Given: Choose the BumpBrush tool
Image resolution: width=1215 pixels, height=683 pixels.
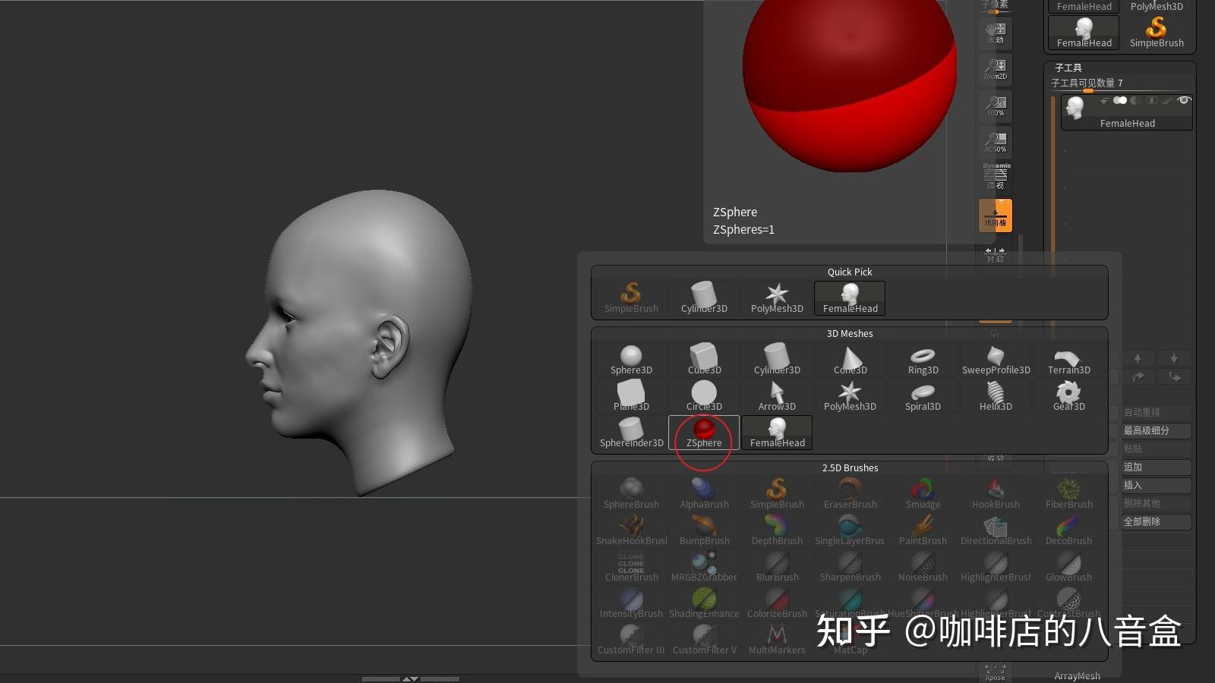Looking at the screenshot, I should 704,530.
